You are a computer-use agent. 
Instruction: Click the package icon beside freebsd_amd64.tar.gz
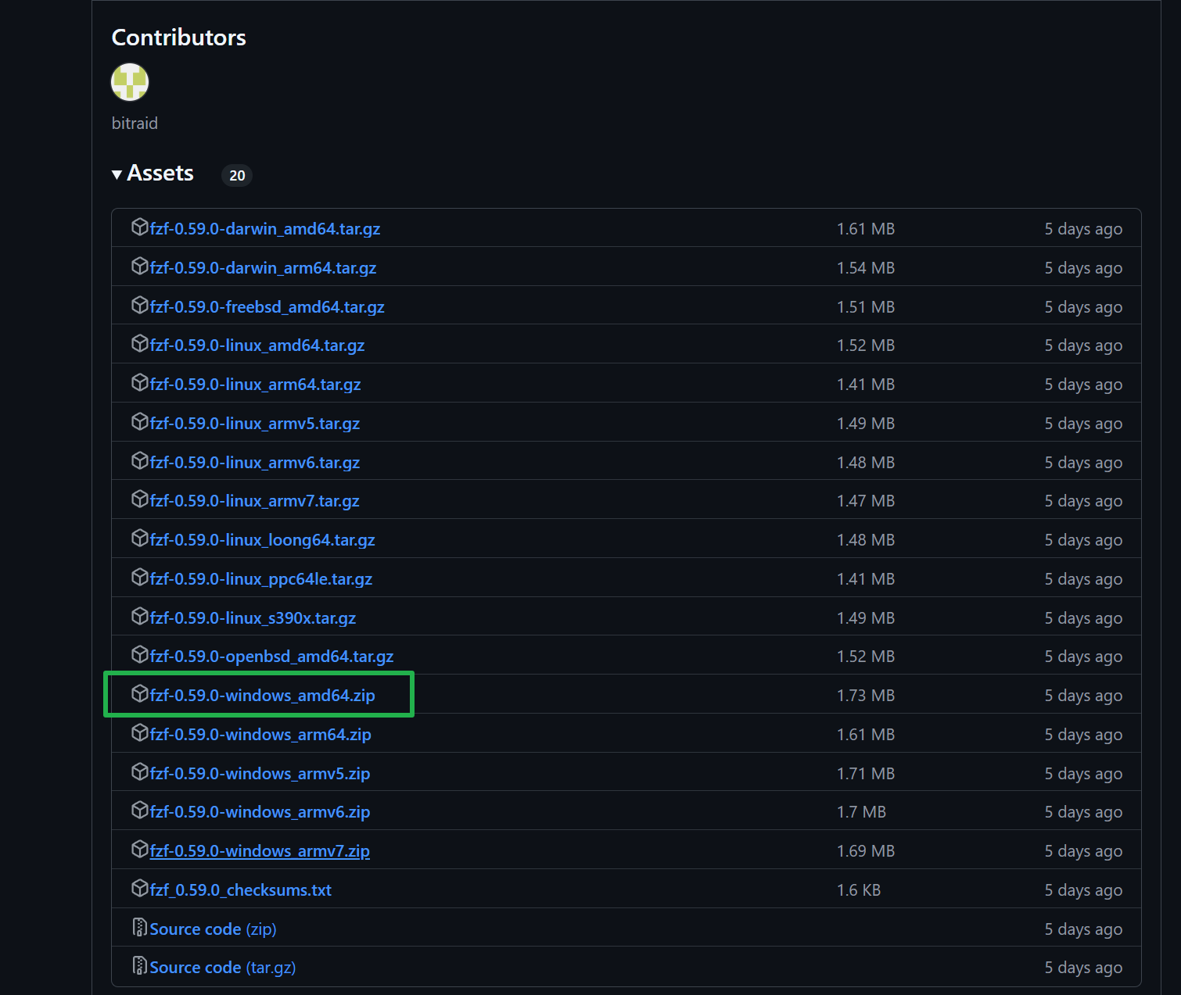(x=140, y=305)
